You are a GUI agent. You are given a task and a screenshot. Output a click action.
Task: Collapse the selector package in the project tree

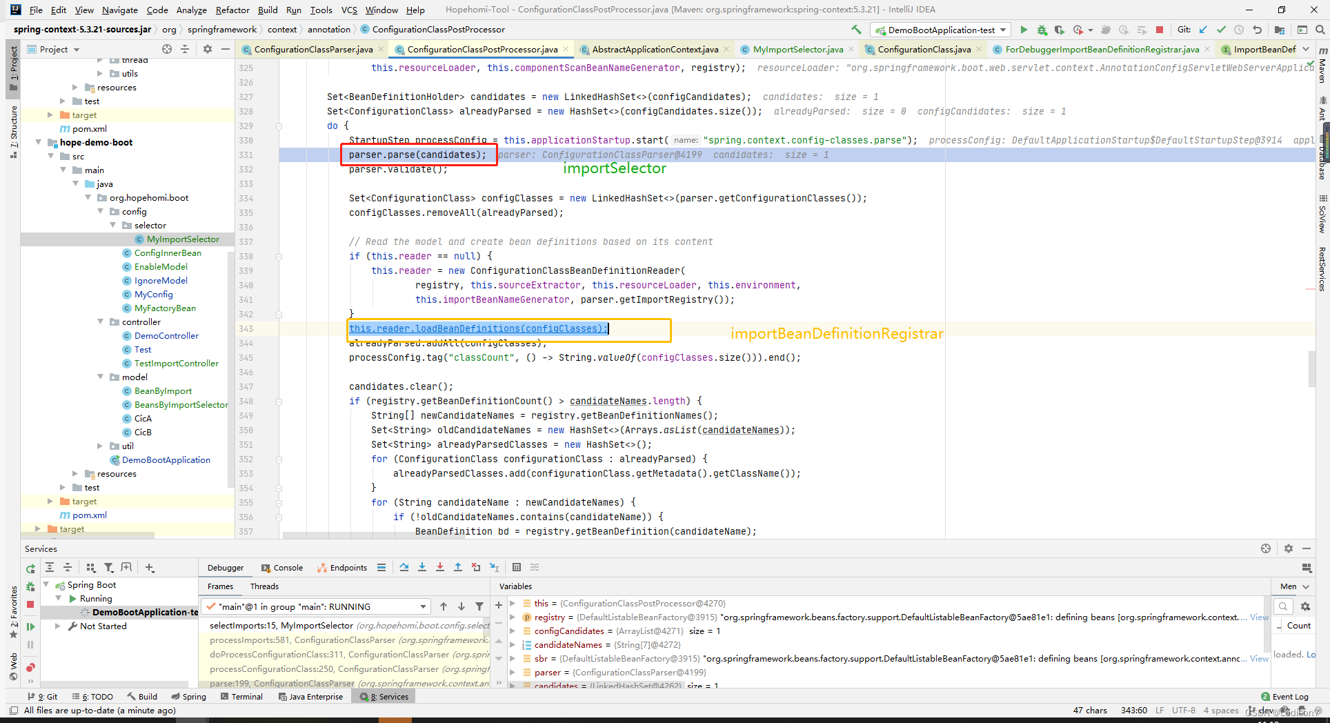click(113, 225)
